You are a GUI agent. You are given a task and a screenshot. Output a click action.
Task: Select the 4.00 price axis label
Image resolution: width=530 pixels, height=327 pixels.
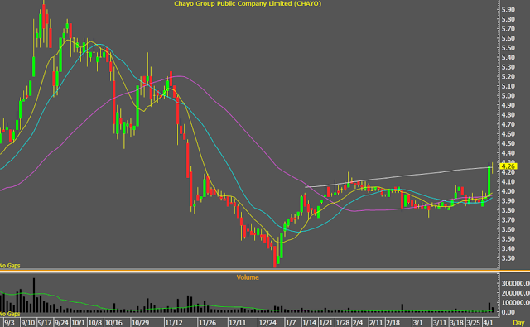coord(508,191)
